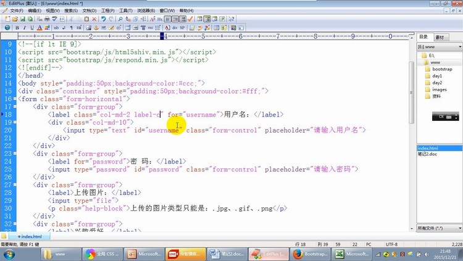Insert anchor link icon
463x261 pixels.
(96, 28)
